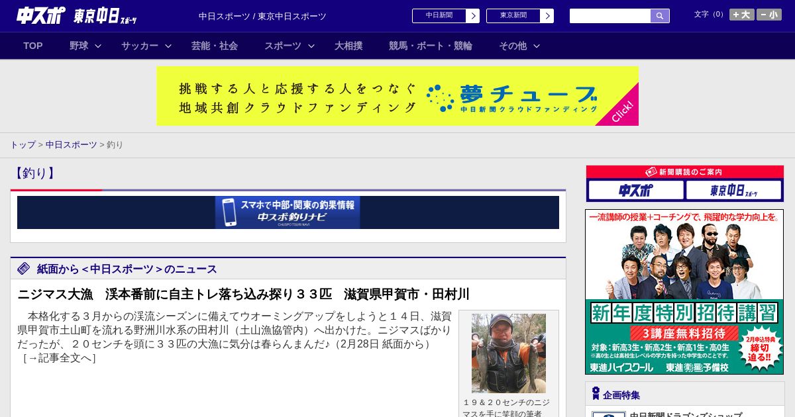Viewport: 795px width, 417px height.
Task: Click the Chunichi Sports logo in the header
Action: [41, 16]
